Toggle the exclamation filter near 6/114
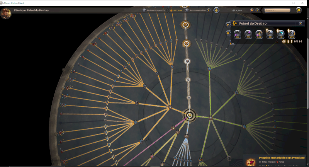The height and width of the screenshot is (167, 309). (x=292, y=41)
